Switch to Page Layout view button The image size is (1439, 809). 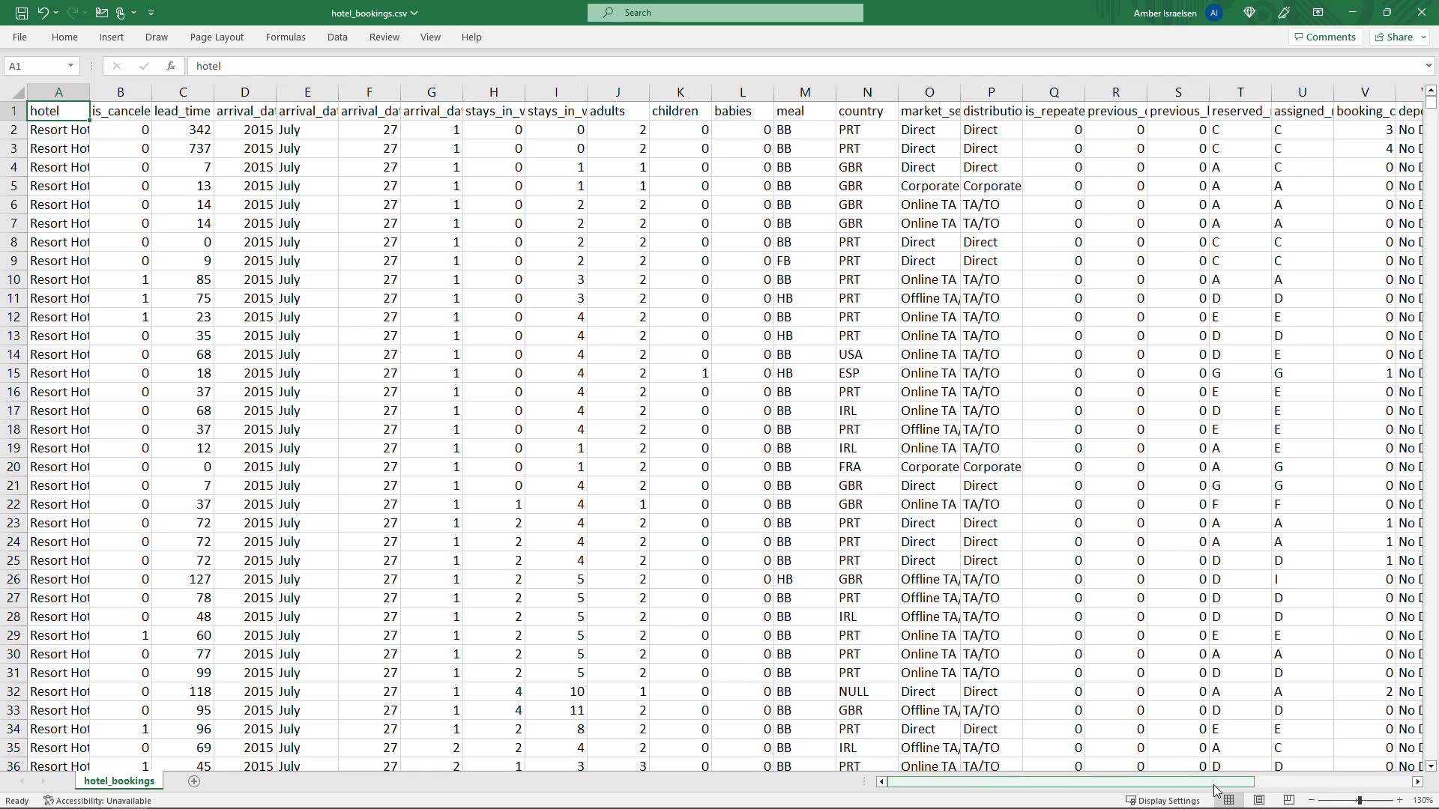coord(1259,800)
